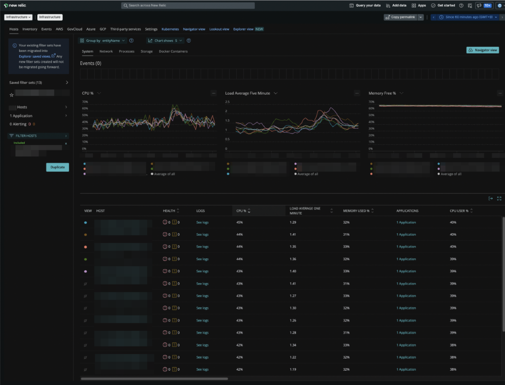
Task: Show host with load 1.27 in charts
Action: click(x=85, y=296)
